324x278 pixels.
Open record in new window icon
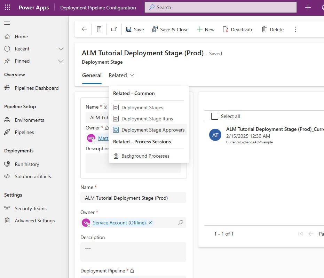point(114,29)
